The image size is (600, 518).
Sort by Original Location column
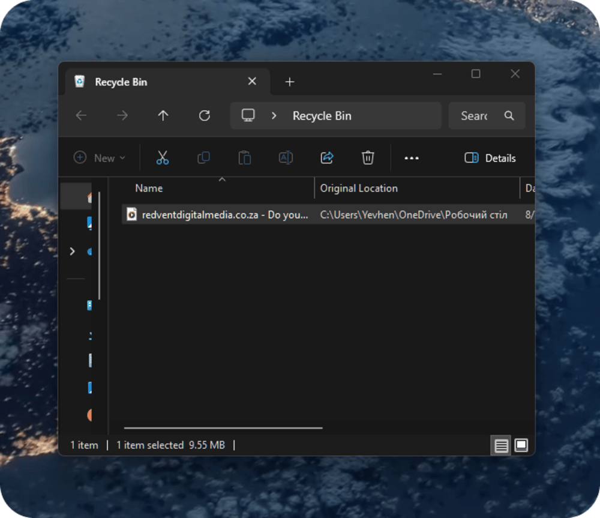click(x=359, y=188)
